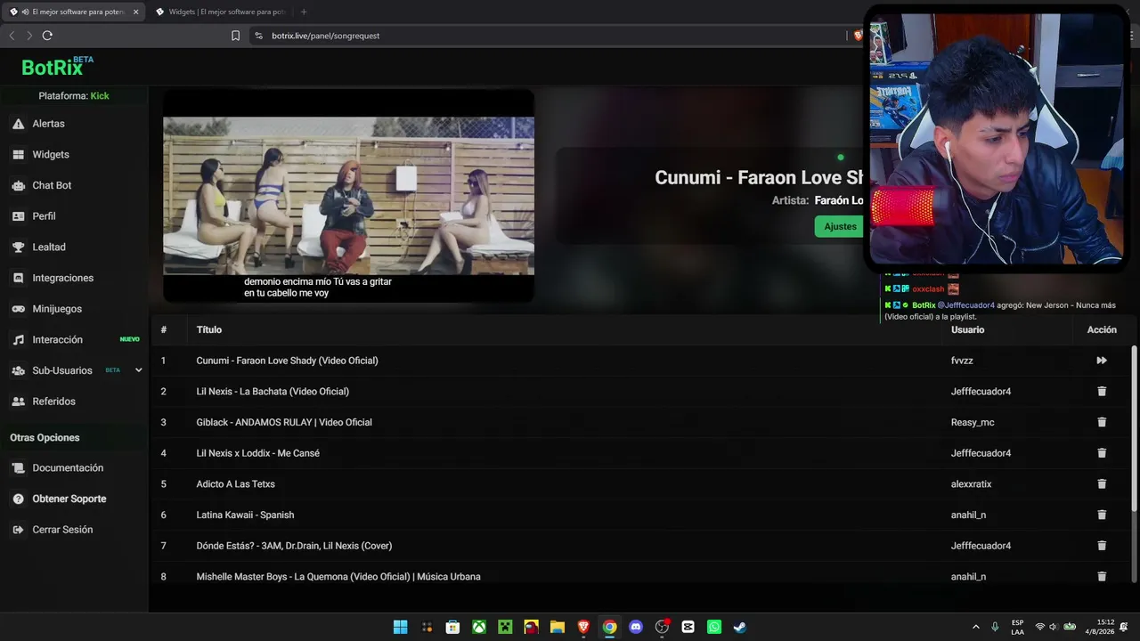The image size is (1140, 641).
Task: Open Steam from the taskbar
Action: pyautogui.click(x=740, y=627)
